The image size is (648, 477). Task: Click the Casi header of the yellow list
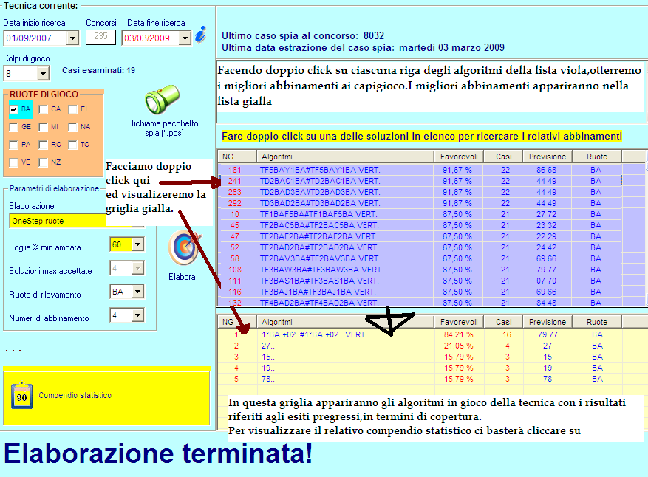(x=503, y=322)
